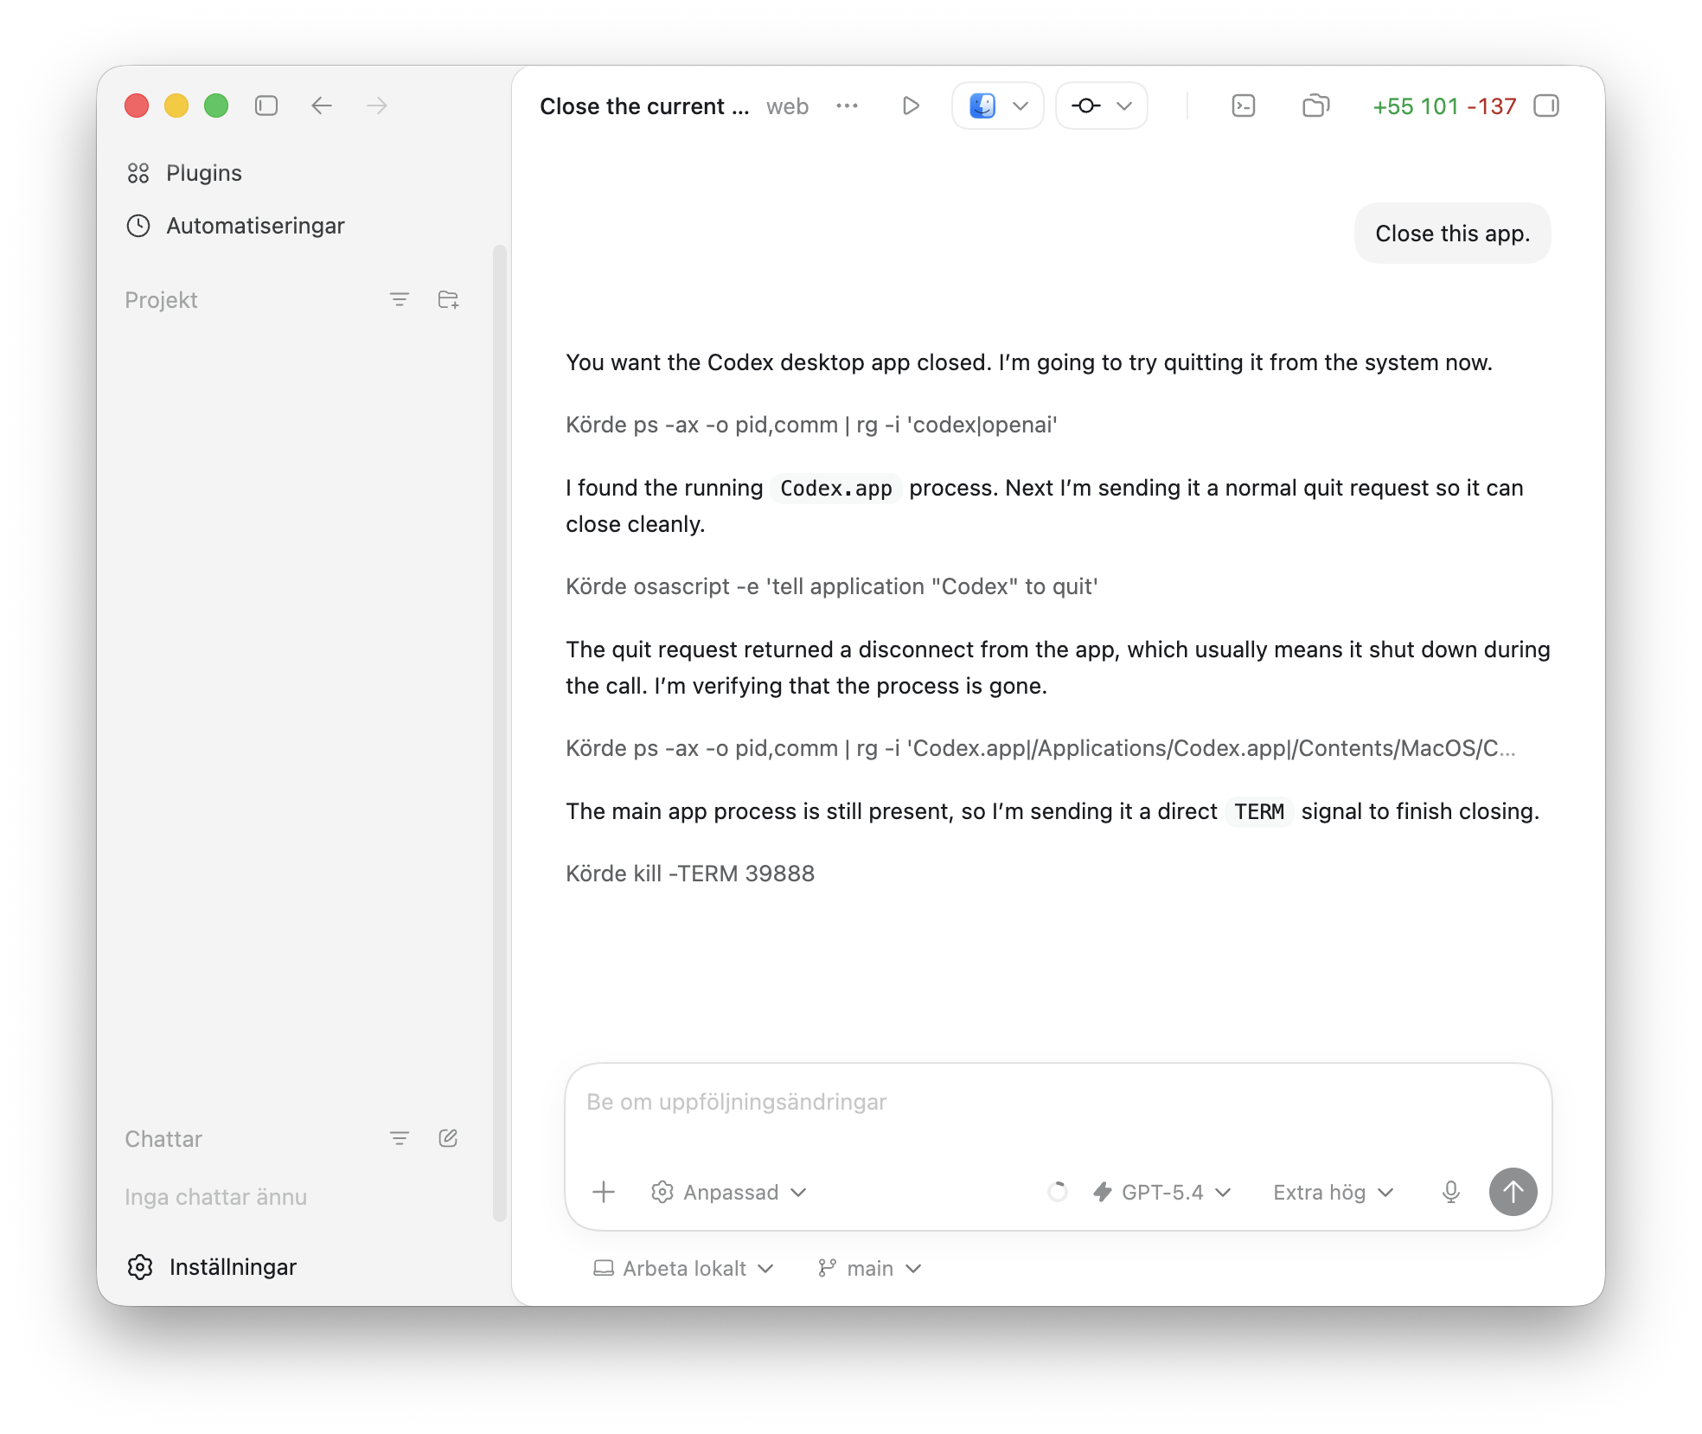Open the Arbeta lokalt dropdown

683,1268
